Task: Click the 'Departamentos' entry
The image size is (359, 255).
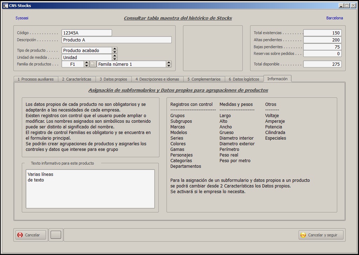Action: pyautogui.click(x=186, y=166)
